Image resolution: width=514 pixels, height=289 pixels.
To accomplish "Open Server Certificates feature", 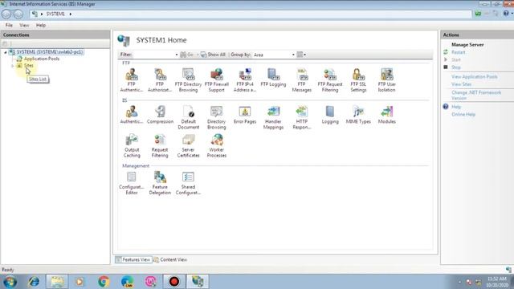I will click(188, 146).
